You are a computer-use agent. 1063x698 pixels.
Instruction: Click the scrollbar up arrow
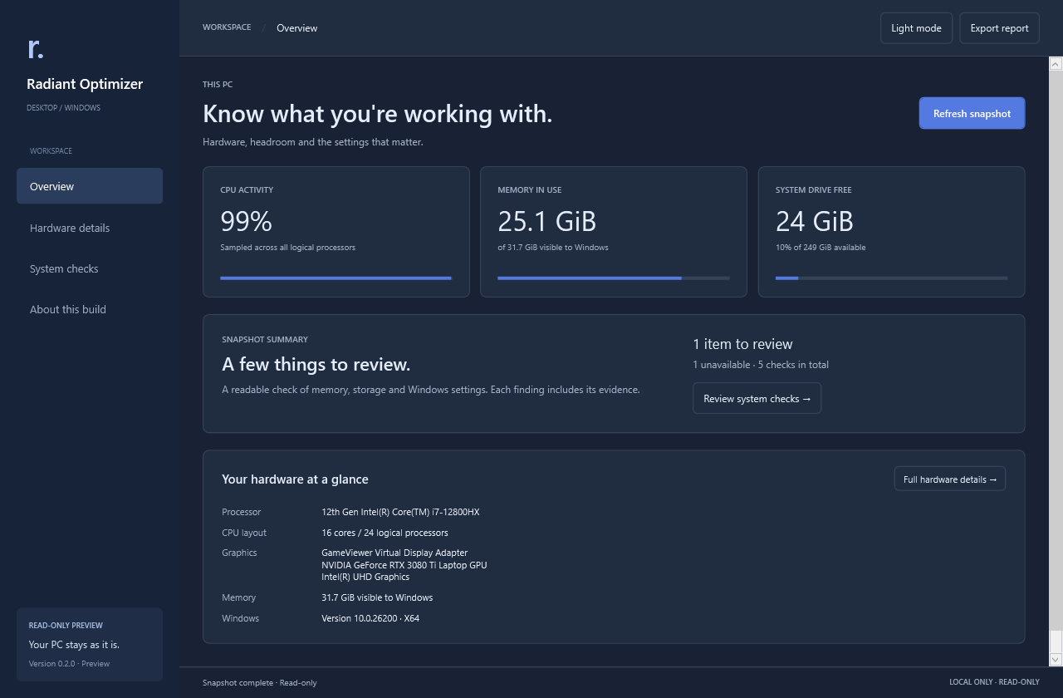1056,63
